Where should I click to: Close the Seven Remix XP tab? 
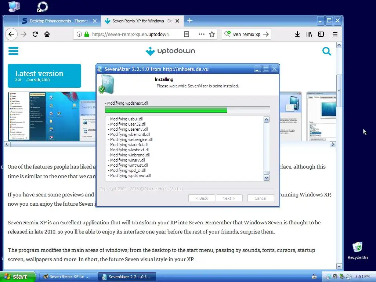(177, 21)
